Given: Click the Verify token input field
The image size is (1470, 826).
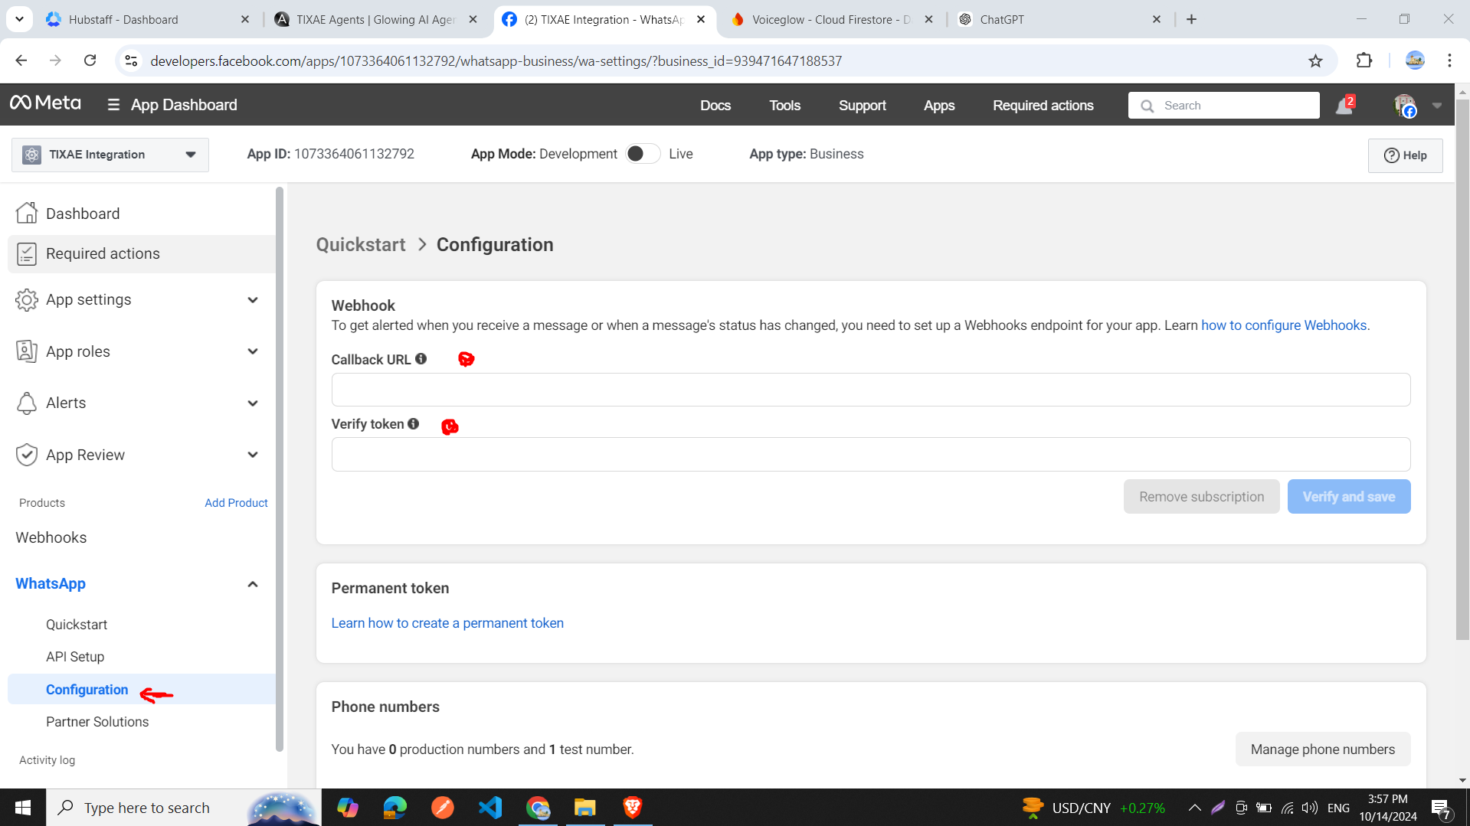Looking at the screenshot, I should coord(871,455).
